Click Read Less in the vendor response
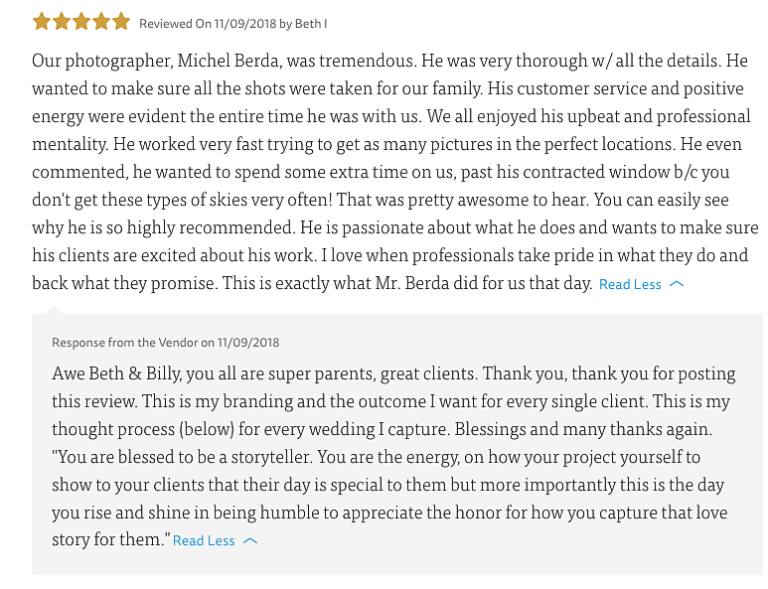 click(204, 541)
